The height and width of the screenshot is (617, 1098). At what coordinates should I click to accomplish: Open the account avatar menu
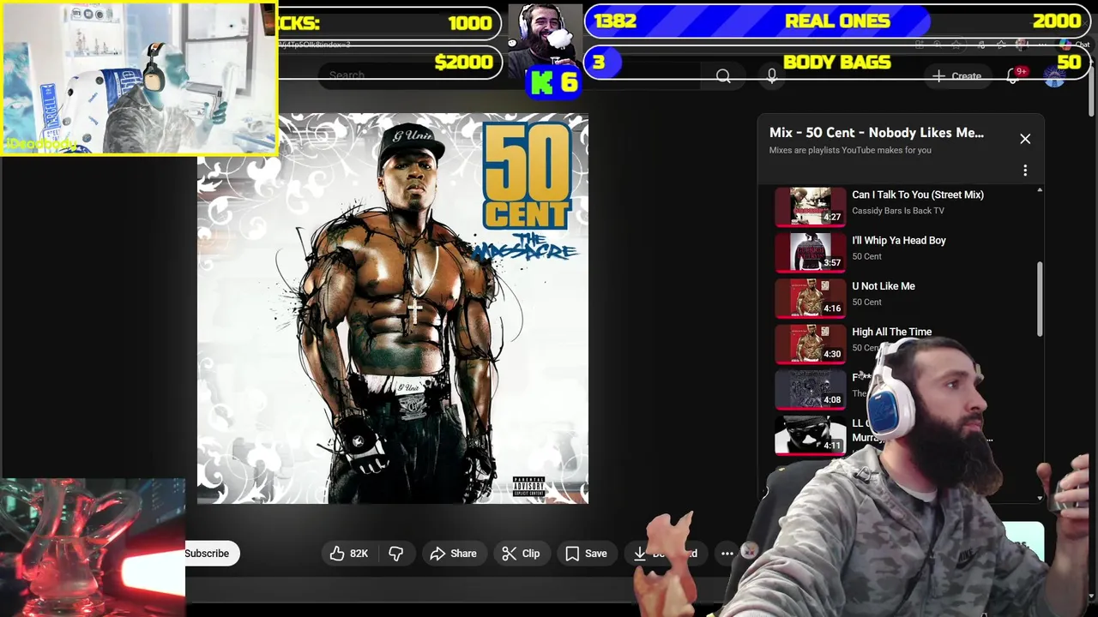pyautogui.click(x=1054, y=76)
